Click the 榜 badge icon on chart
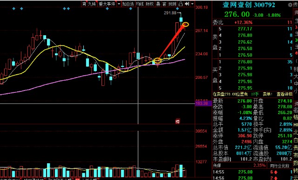 coord(177,122)
